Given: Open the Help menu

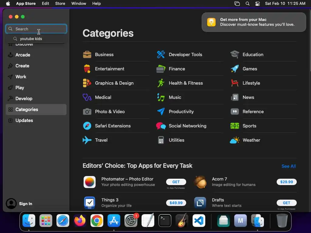Looking at the screenshot, I should [96, 3].
